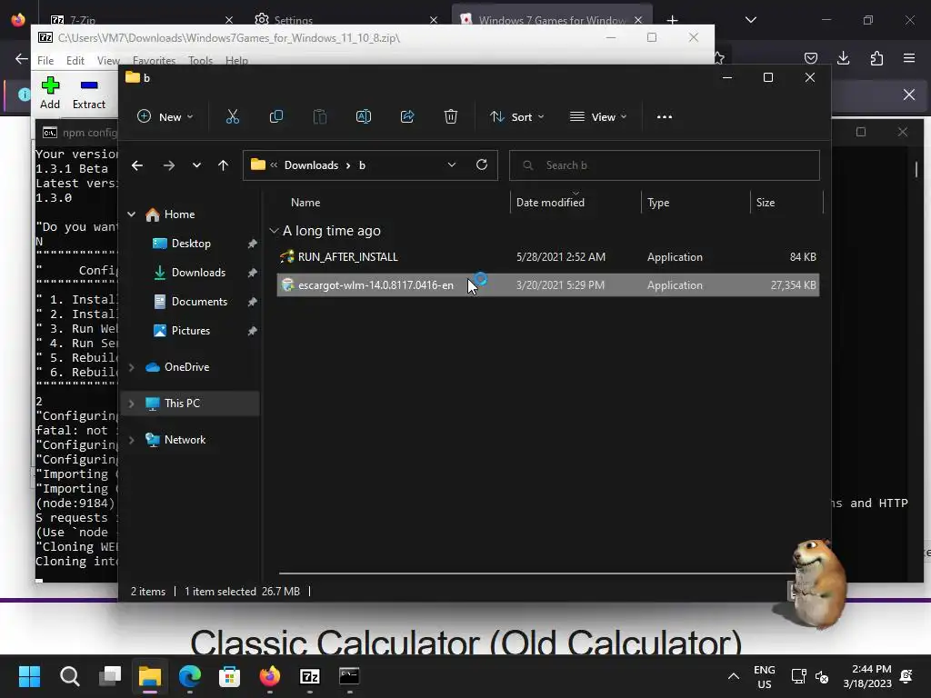Open Microsoft Store from the taskbar
This screenshot has width=931, height=698.
230,676
